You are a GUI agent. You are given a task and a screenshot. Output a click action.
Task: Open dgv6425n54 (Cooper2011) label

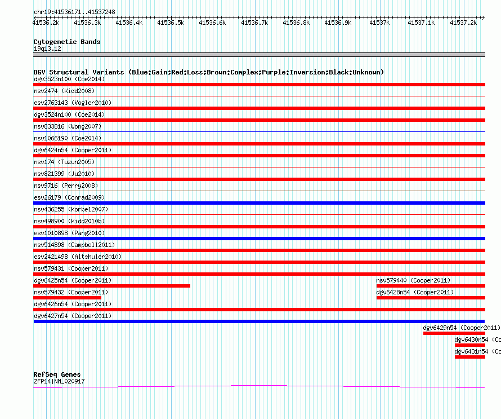point(73,280)
